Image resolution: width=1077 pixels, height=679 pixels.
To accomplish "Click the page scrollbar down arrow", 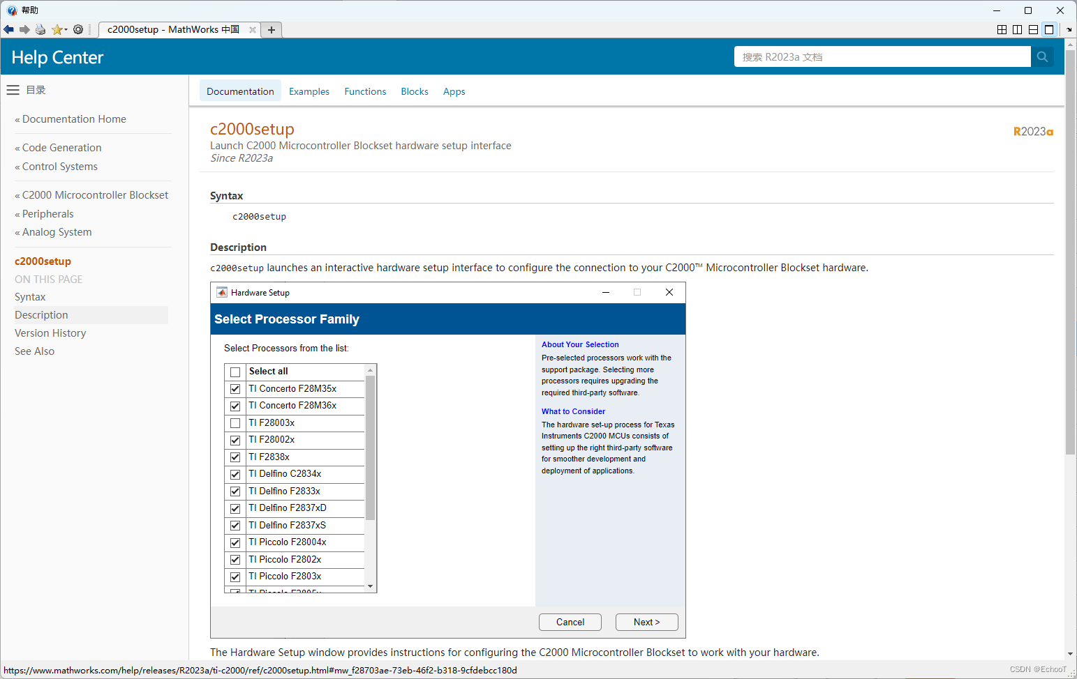I will coord(1071,655).
